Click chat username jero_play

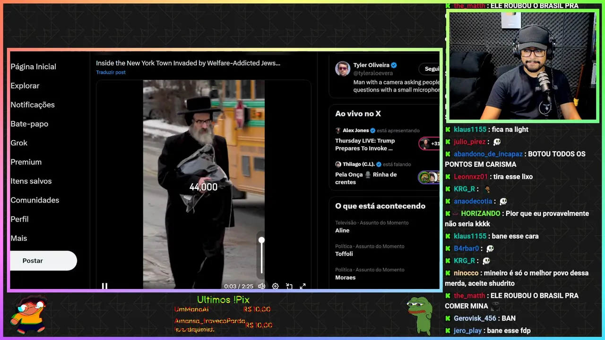[468, 331]
